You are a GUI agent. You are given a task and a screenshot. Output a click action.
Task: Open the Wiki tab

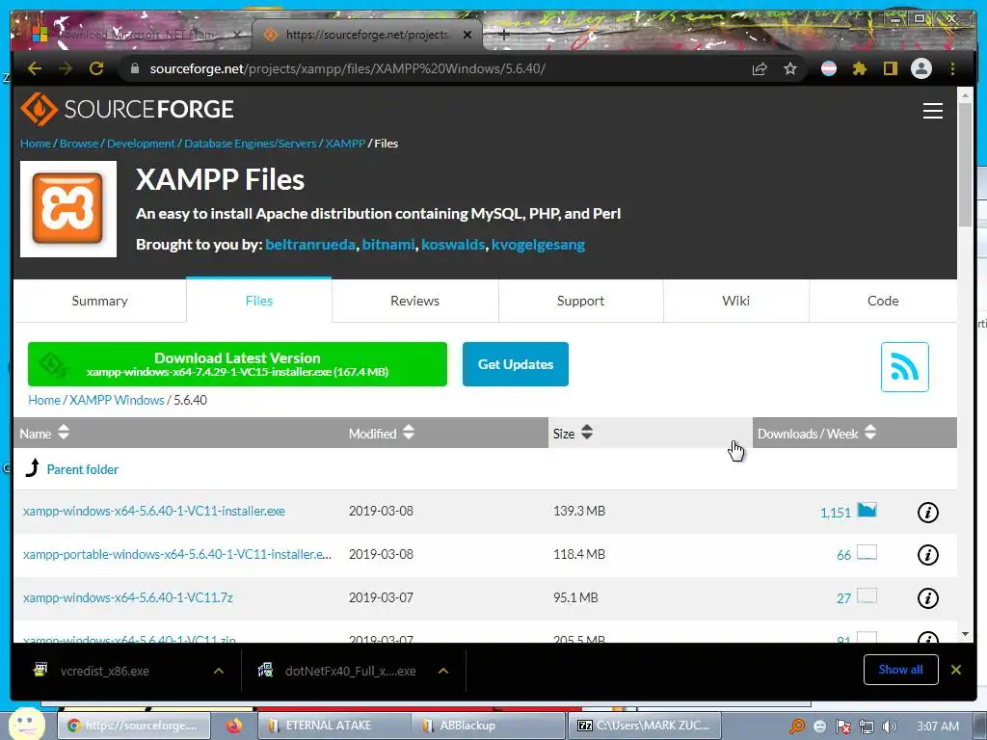pos(735,301)
